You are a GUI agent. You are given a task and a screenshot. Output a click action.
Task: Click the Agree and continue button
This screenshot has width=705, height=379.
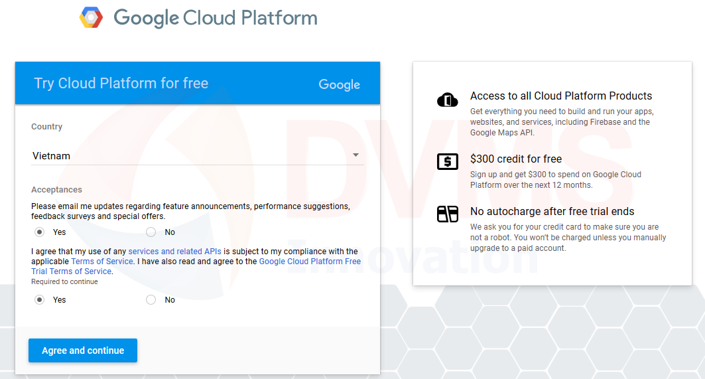point(83,350)
